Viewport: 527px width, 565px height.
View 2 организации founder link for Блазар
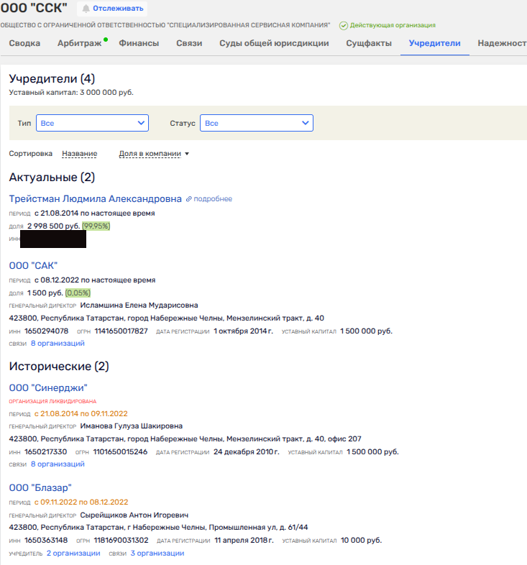(x=73, y=553)
